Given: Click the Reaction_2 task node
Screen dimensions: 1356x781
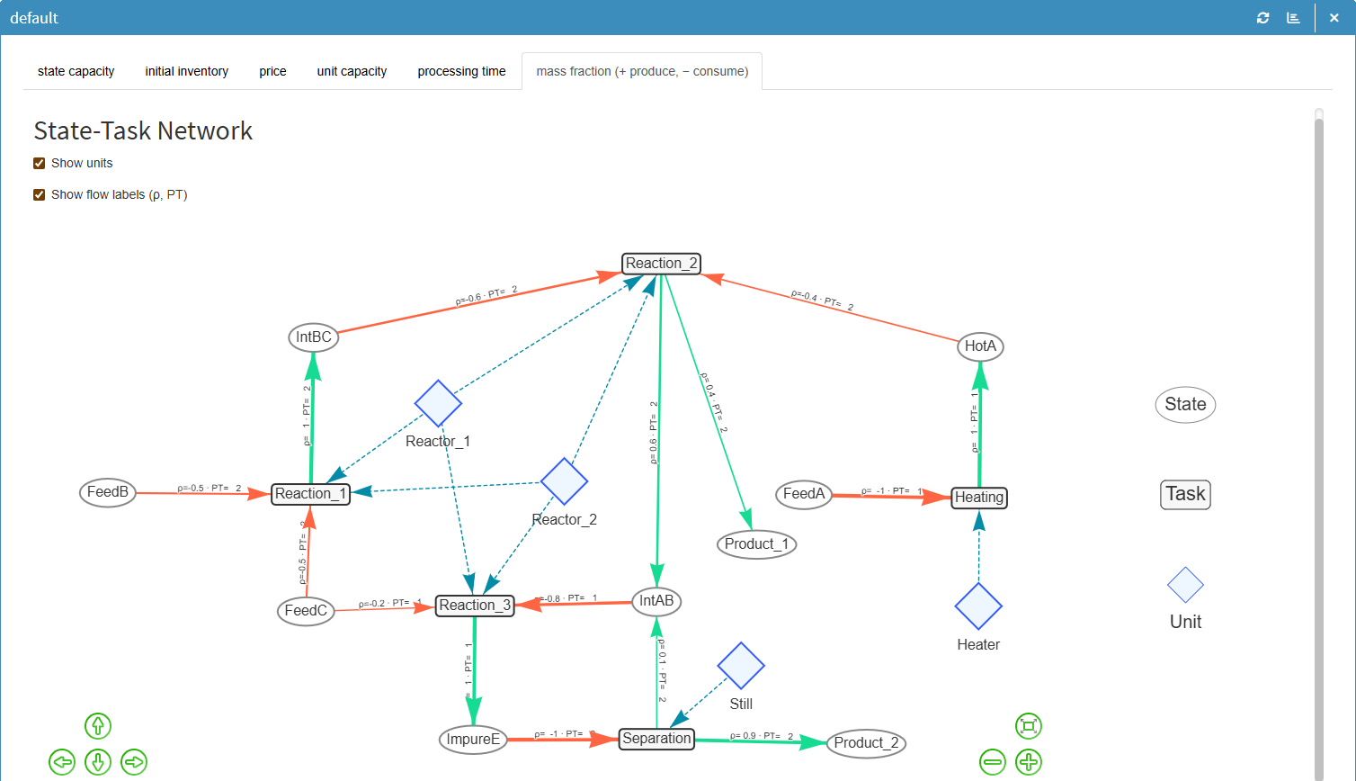Looking at the screenshot, I should (x=661, y=264).
